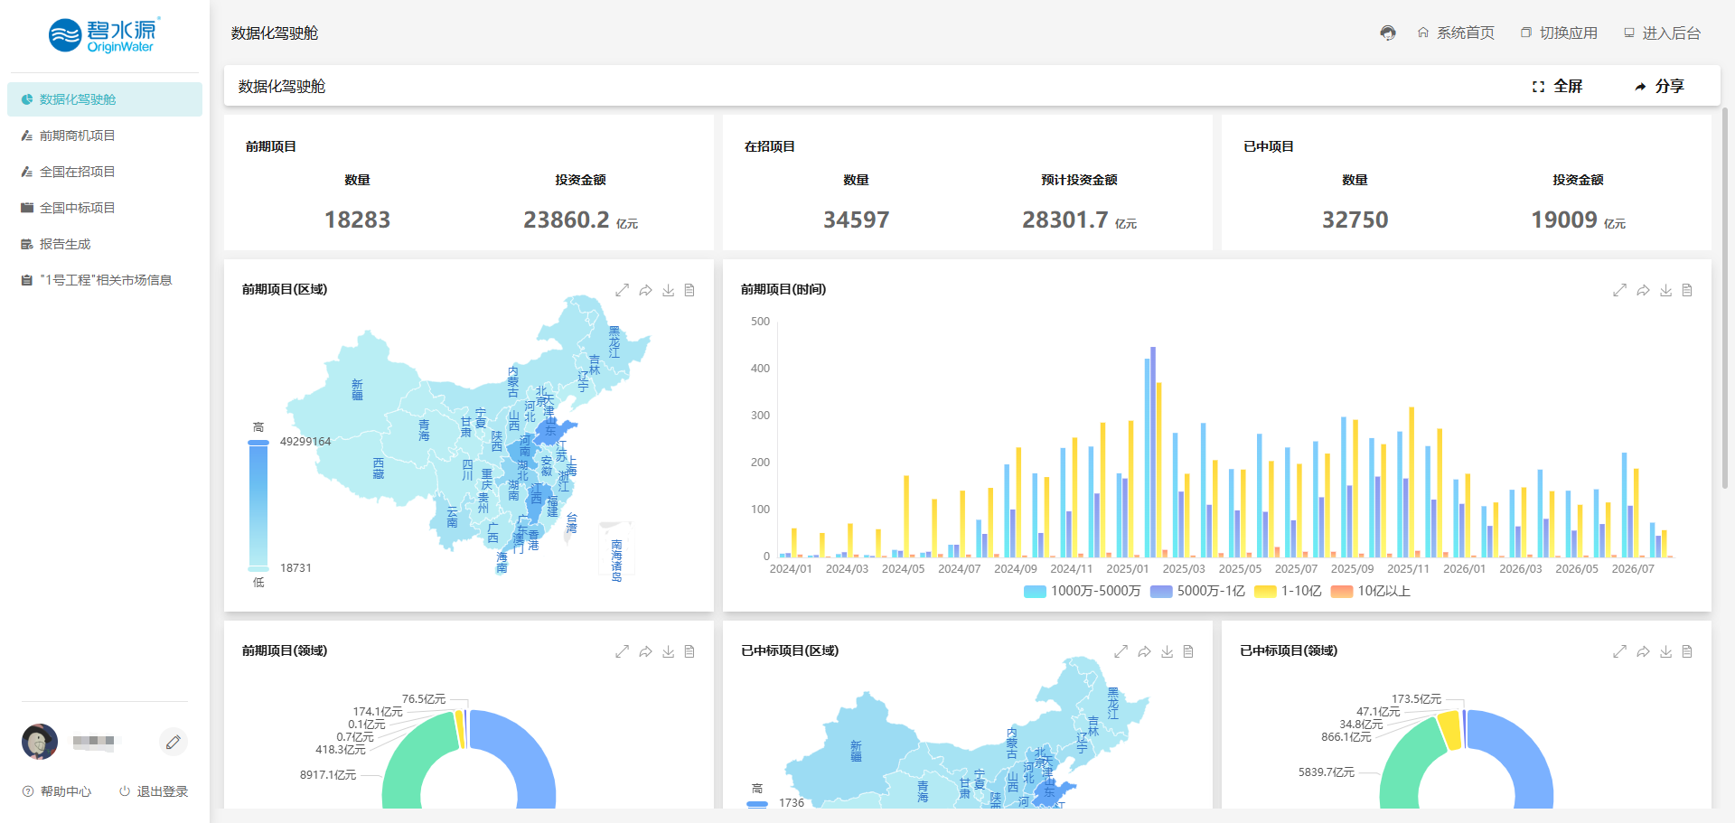Share the 前期项目(区域) map chart

coord(645,290)
